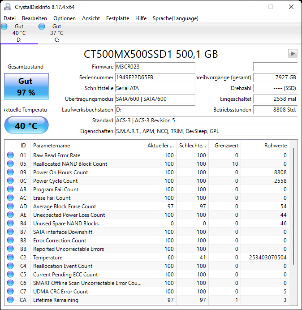Click status icon of Error Correction Count
The width and height of the screenshot is (302, 310).
click(x=10, y=240)
